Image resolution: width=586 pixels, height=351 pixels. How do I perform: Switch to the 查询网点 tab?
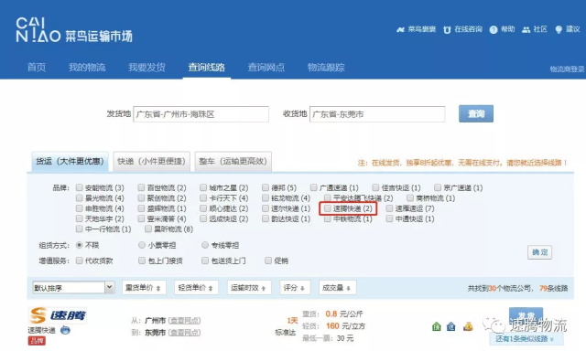[266, 67]
